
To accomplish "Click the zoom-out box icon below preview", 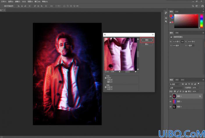I will (106, 71).
